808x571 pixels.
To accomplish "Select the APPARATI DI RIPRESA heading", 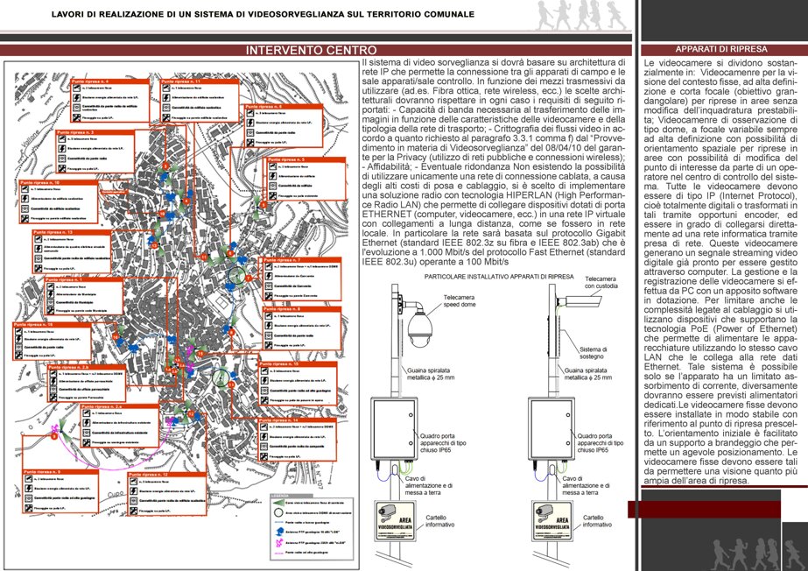I will (721, 49).
